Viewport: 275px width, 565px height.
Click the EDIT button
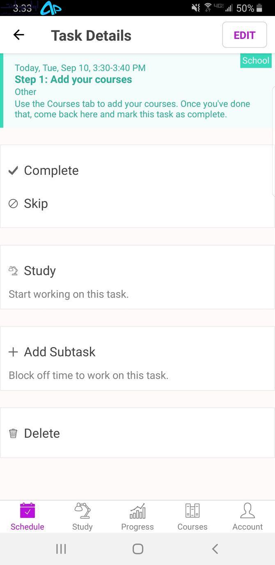coord(245,35)
